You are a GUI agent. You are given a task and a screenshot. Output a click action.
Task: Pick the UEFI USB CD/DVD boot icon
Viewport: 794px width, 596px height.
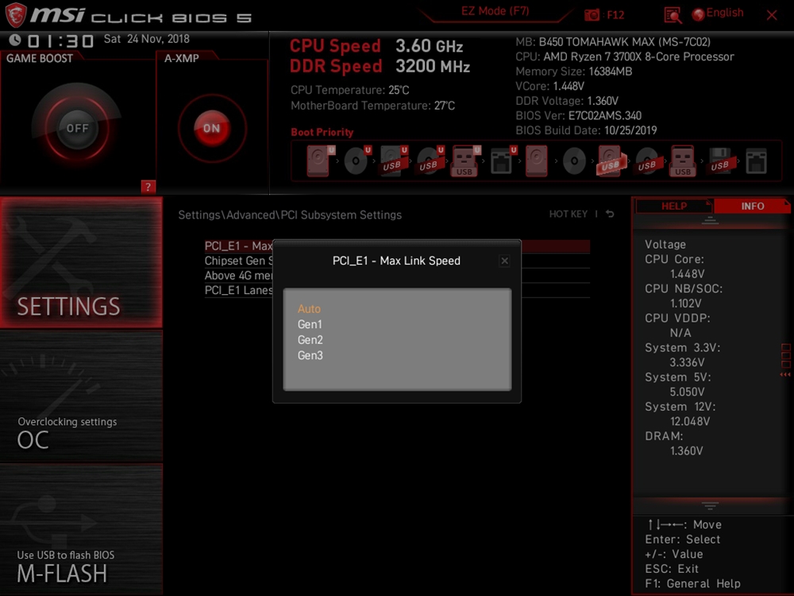[430, 161]
